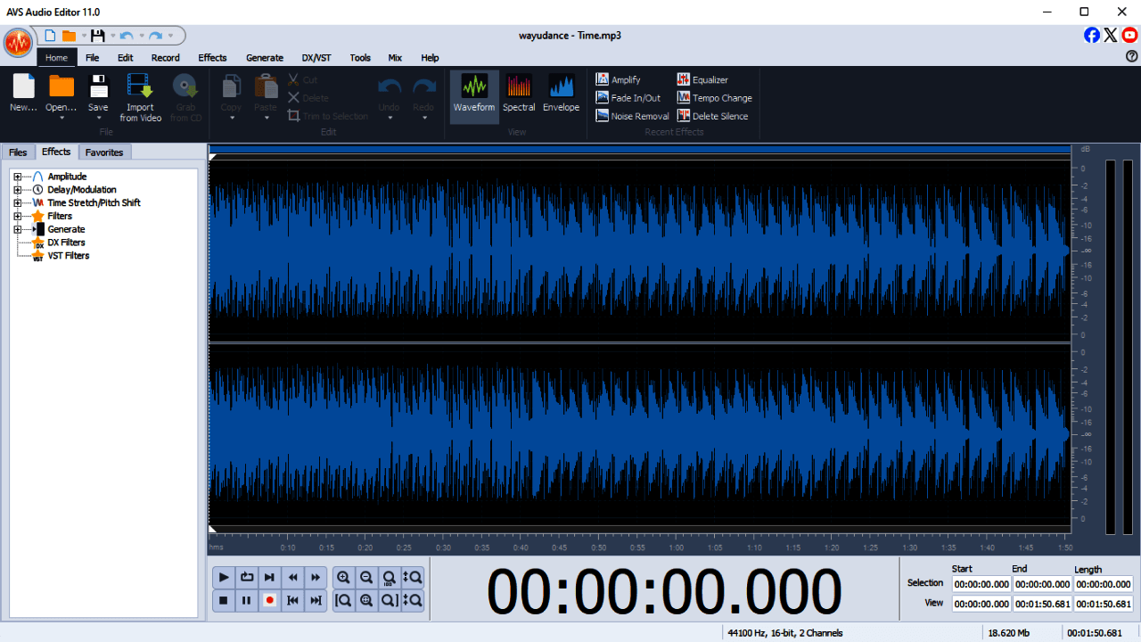Switch to Spectral view
1141x642 pixels.
point(519,96)
